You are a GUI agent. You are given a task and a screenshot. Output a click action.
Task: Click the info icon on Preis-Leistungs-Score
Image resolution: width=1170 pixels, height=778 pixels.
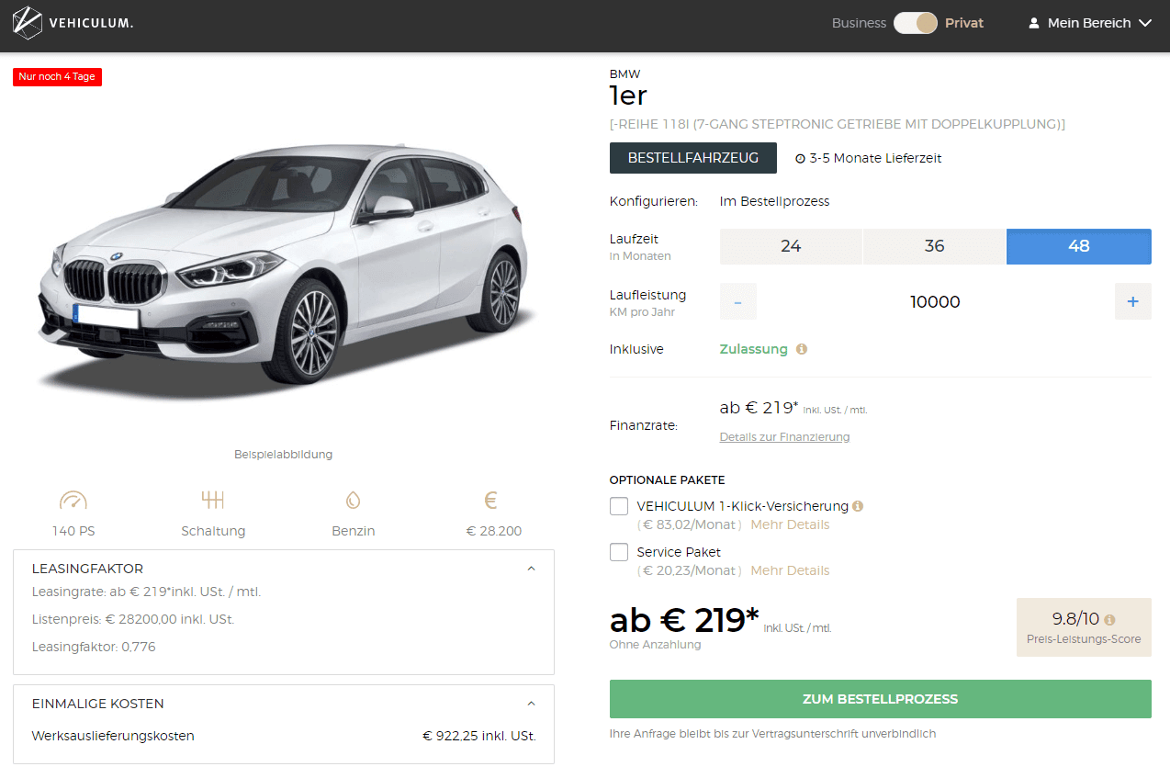click(1109, 620)
